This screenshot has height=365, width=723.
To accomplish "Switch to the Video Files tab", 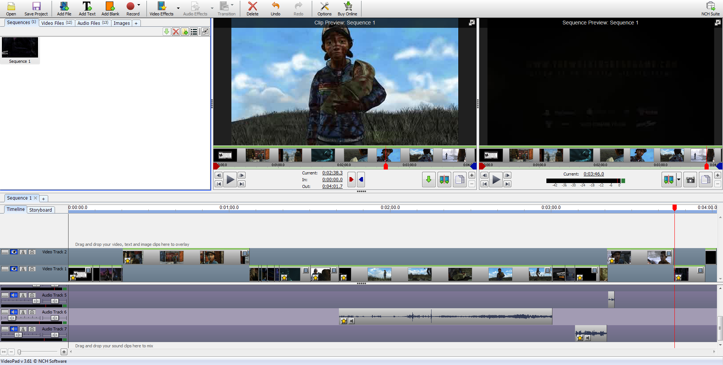I will pos(56,23).
